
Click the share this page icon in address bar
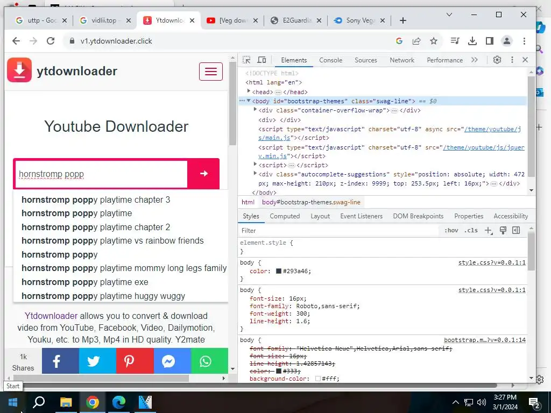[416, 41]
